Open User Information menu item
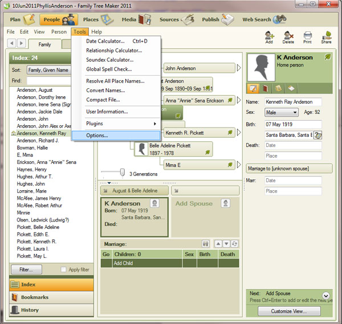 pyautogui.click(x=116, y=112)
